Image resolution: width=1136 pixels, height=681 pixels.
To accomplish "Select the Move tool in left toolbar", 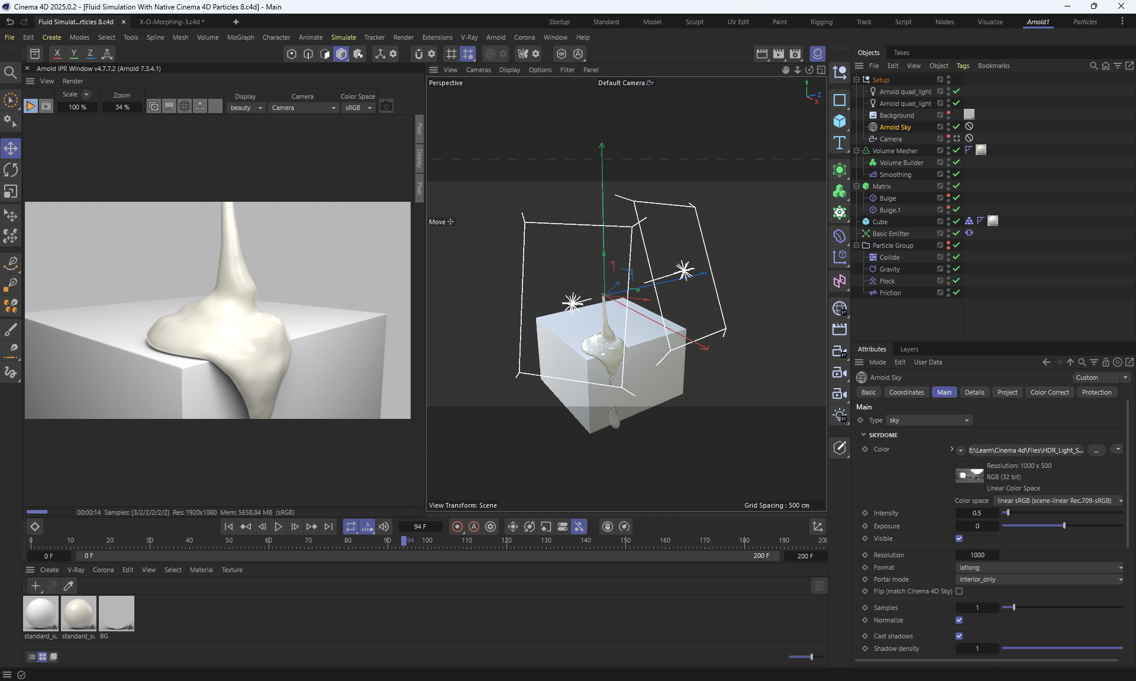I will (x=11, y=148).
